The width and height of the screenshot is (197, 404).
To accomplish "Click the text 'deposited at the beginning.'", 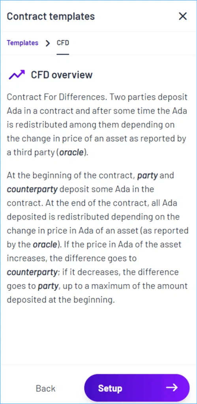I will tap(60, 300).
